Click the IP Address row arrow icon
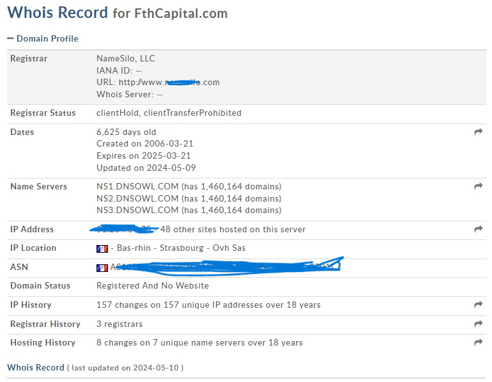492x382 pixels. coord(478,229)
